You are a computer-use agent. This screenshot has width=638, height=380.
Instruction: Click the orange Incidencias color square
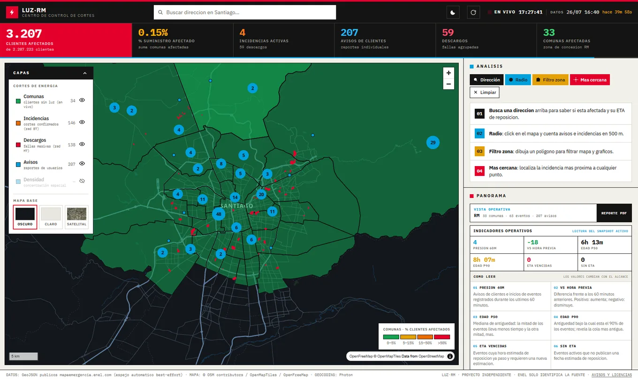pos(18,123)
